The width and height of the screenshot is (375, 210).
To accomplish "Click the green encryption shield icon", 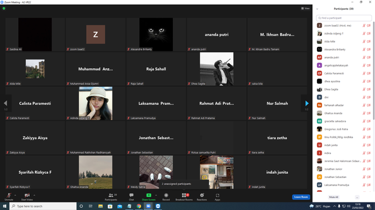I will coord(4,8).
